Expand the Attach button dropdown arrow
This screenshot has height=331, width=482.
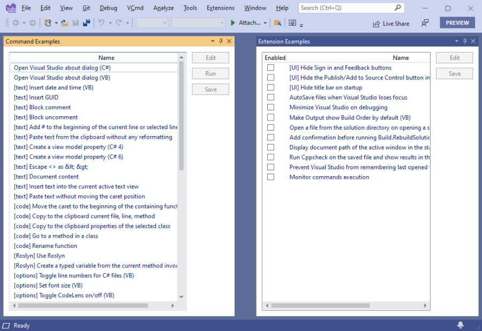pyautogui.click(x=265, y=23)
